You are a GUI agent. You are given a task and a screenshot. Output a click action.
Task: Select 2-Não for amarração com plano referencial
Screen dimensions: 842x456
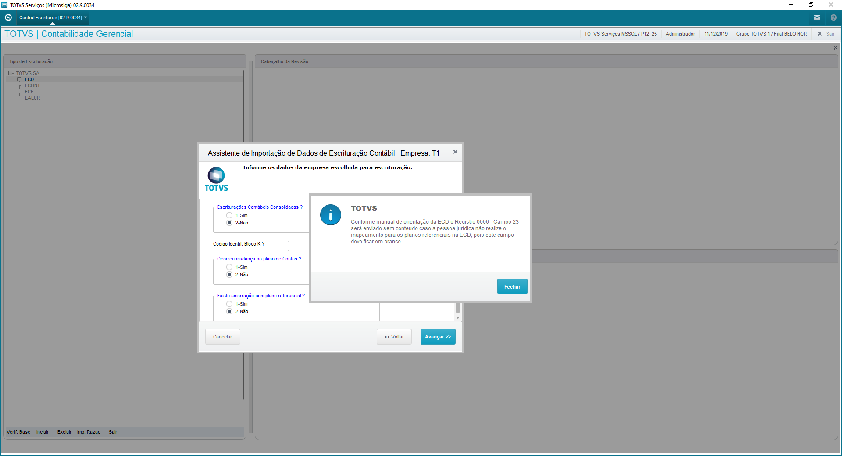click(x=229, y=311)
